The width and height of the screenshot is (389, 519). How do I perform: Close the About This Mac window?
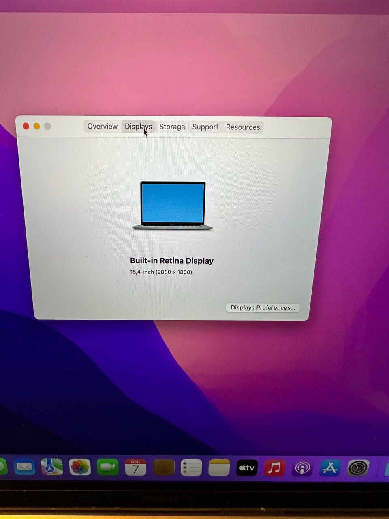pos(26,126)
